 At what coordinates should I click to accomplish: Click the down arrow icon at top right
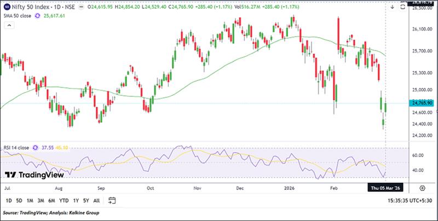(392, 7)
